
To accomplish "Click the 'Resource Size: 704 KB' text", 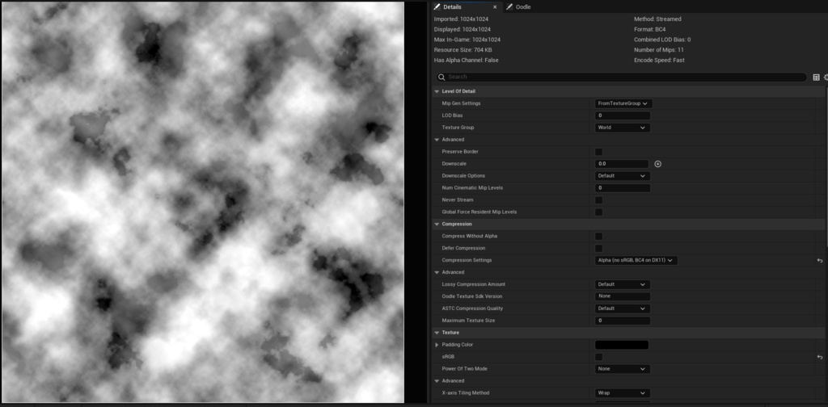I will [463, 50].
